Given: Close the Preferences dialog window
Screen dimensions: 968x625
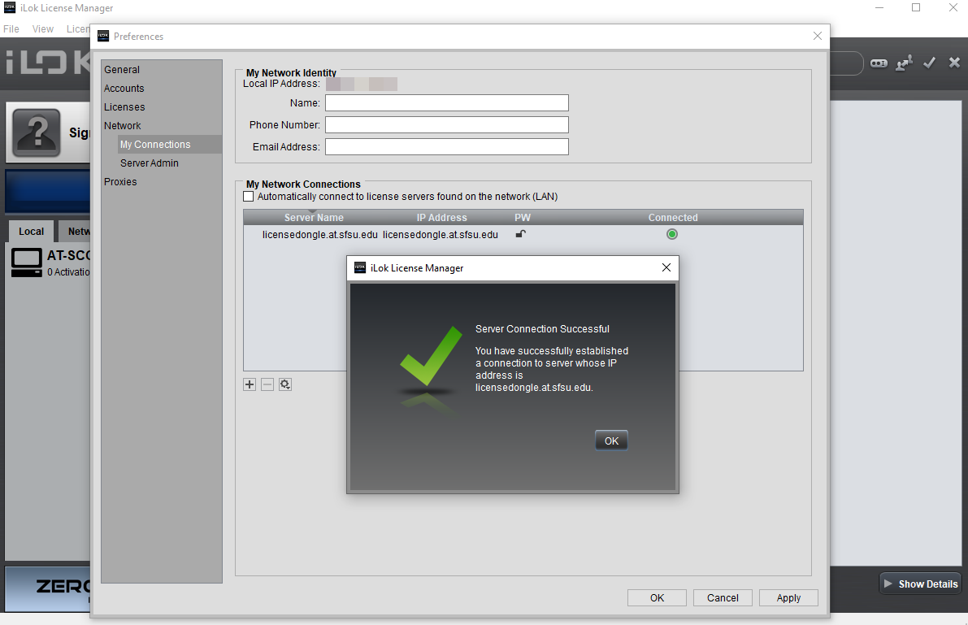Looking at the screenshot, I should [x=818, y=36].
